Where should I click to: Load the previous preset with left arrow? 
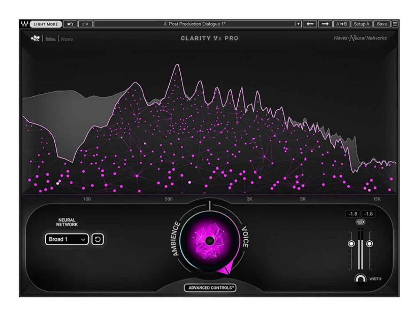310,24
